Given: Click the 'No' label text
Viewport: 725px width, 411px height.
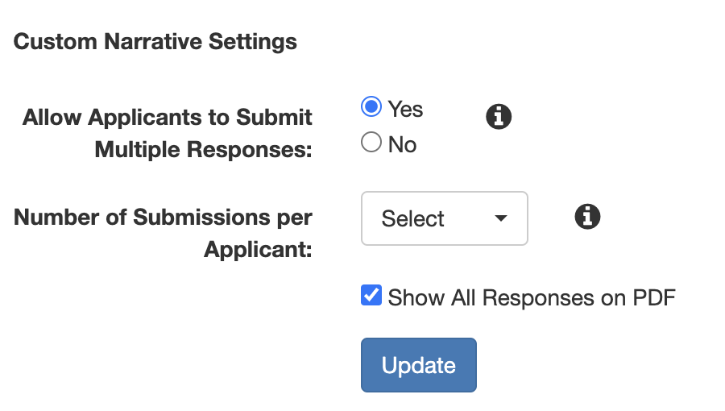Looking at the screenshot, I should (402, 145).
